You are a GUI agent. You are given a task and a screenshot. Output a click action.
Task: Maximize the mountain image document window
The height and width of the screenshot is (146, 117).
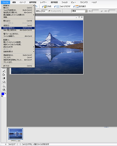point(79,17)
